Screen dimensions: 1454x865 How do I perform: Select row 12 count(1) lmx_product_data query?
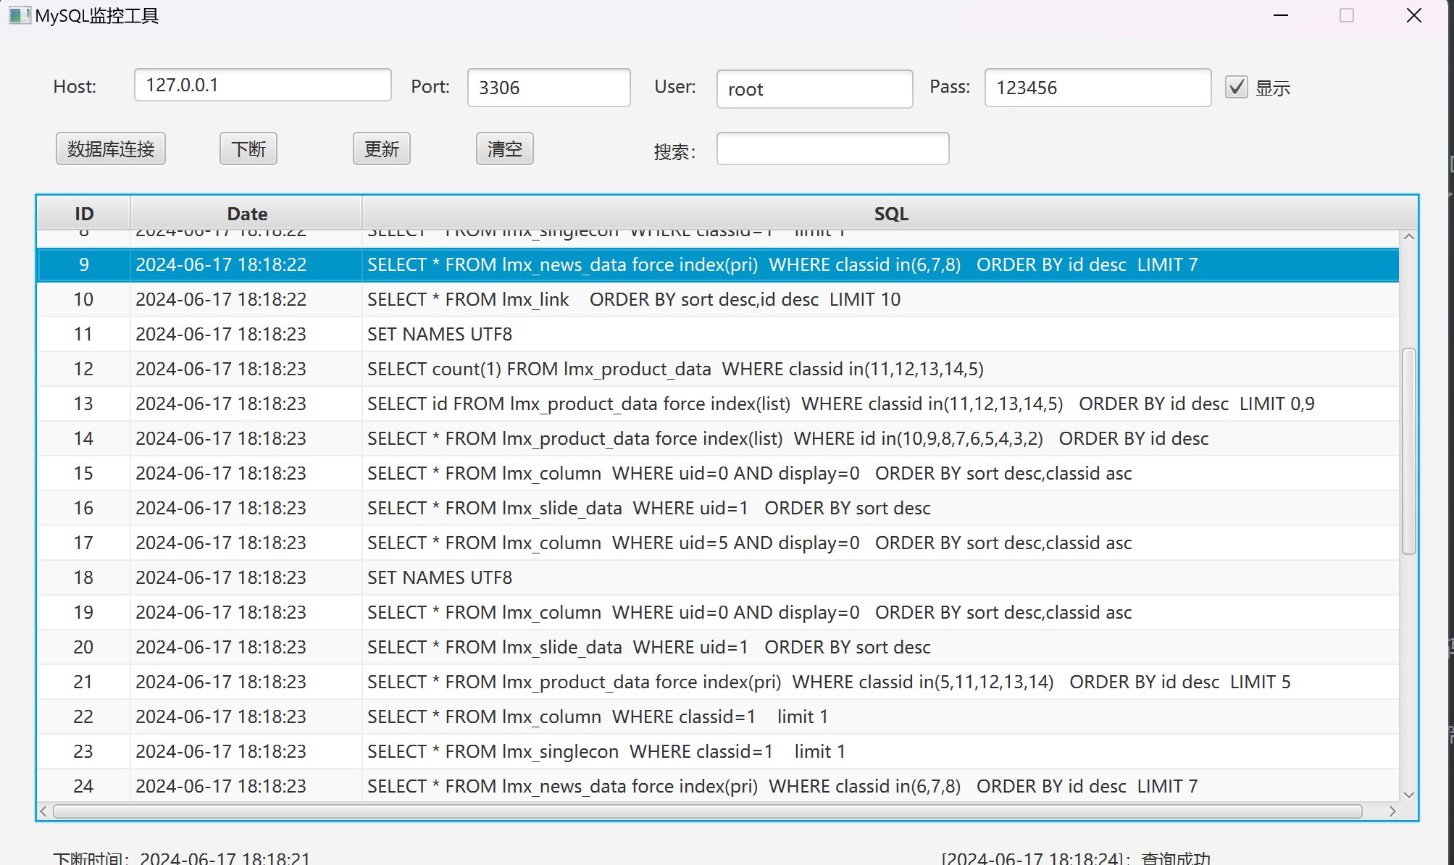pyautogui.click(x=718, y=369)
